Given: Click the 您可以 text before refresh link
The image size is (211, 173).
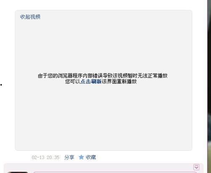Looking at the screenshot, I should click(x=73, y=81).
